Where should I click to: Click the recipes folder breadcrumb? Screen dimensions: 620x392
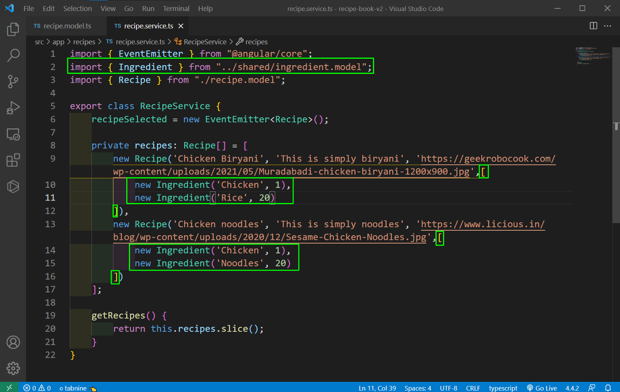[x=84, y=42]
